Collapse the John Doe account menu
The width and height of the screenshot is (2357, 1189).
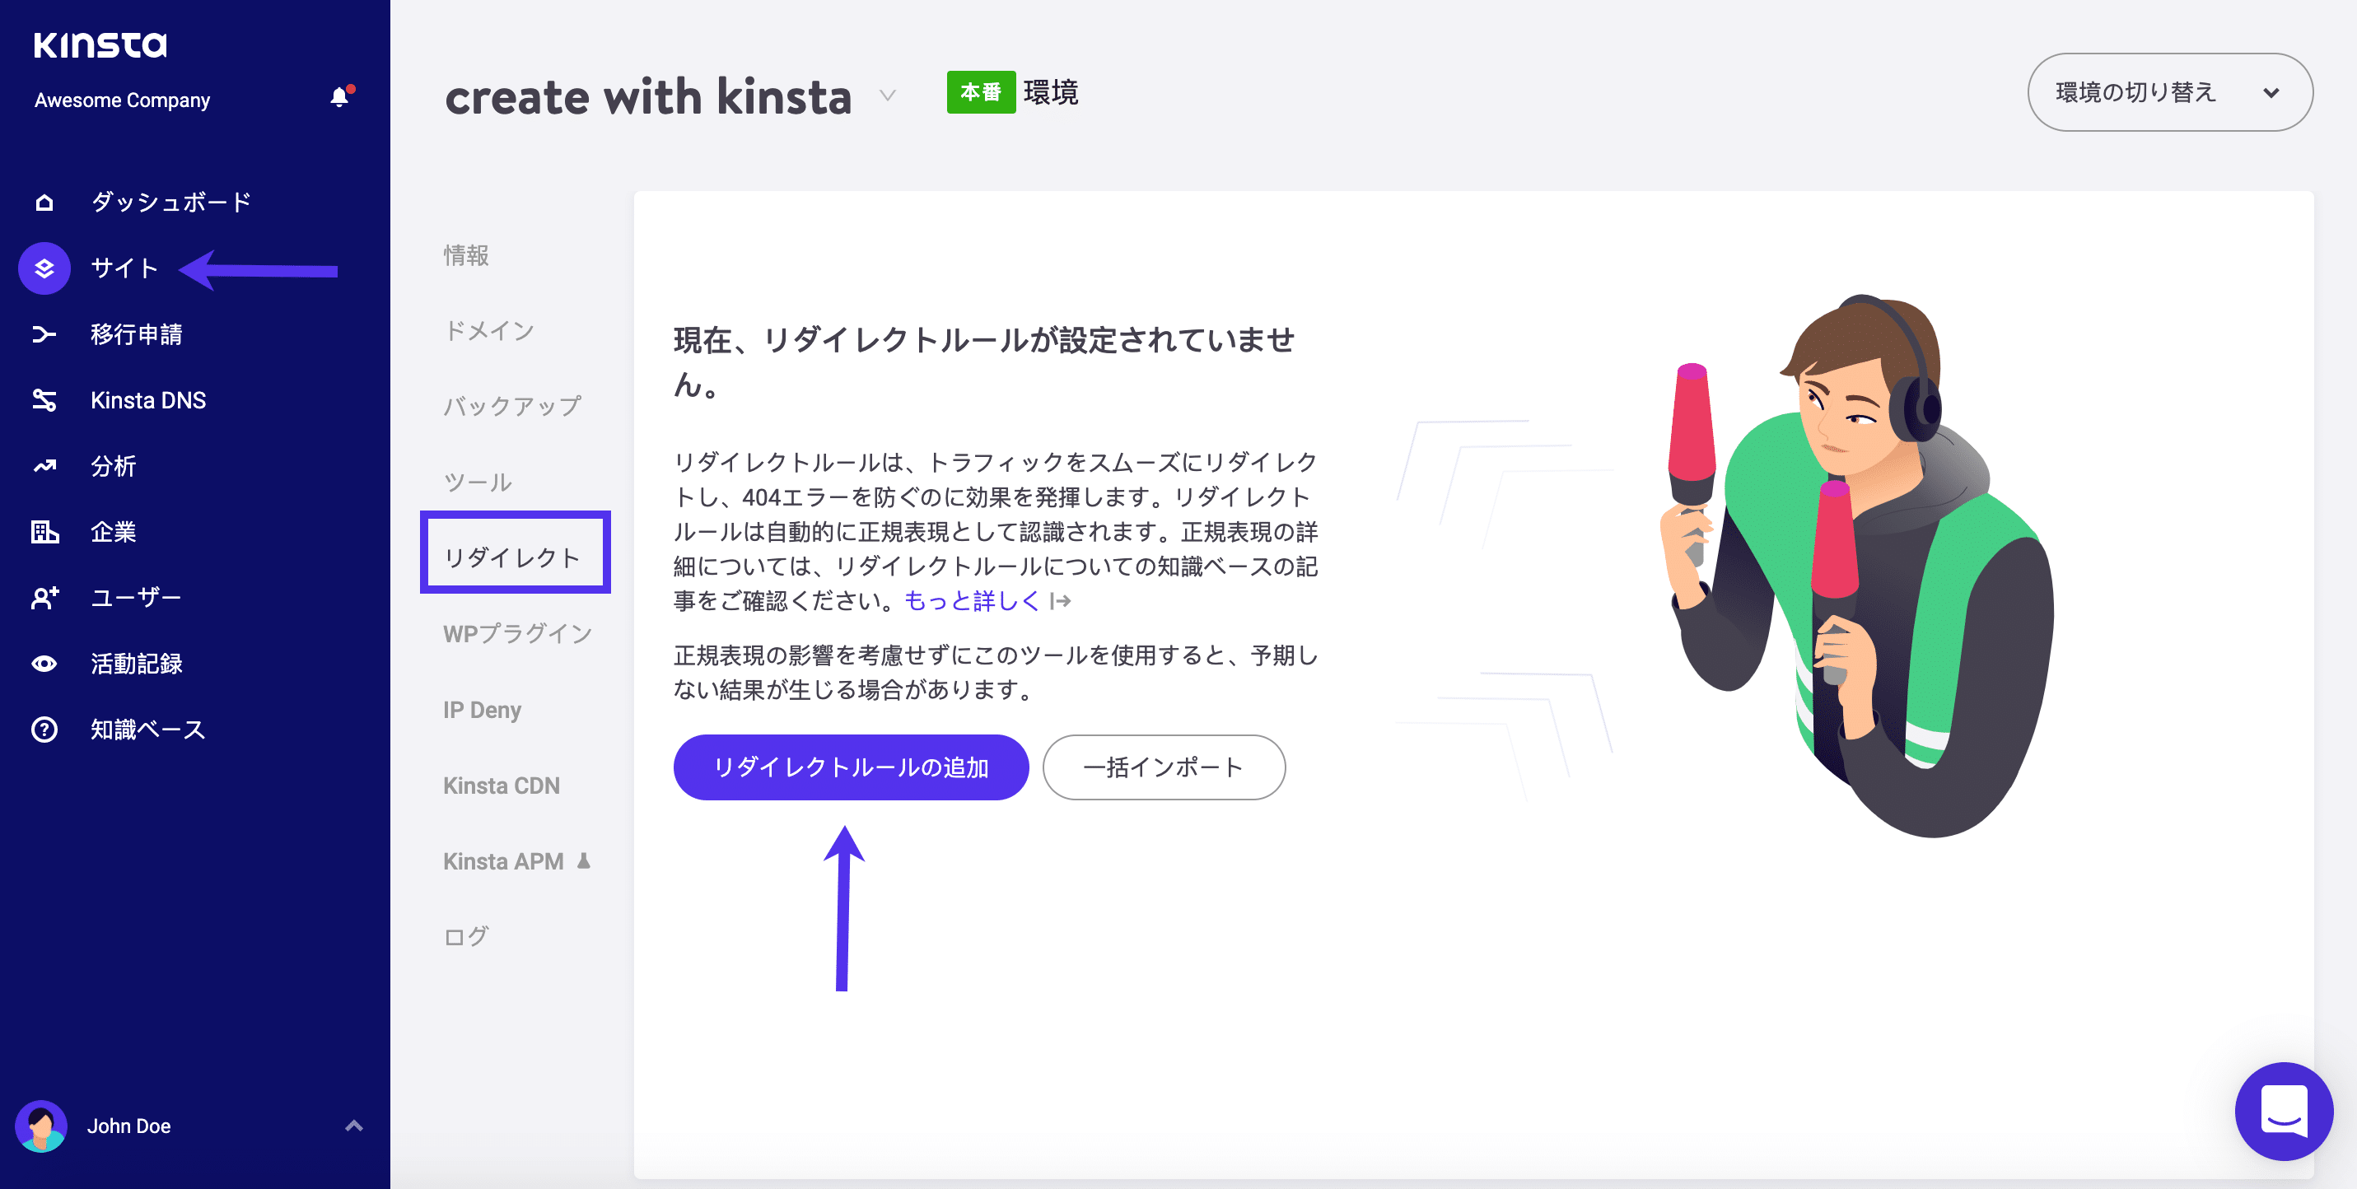(353, 1126)
